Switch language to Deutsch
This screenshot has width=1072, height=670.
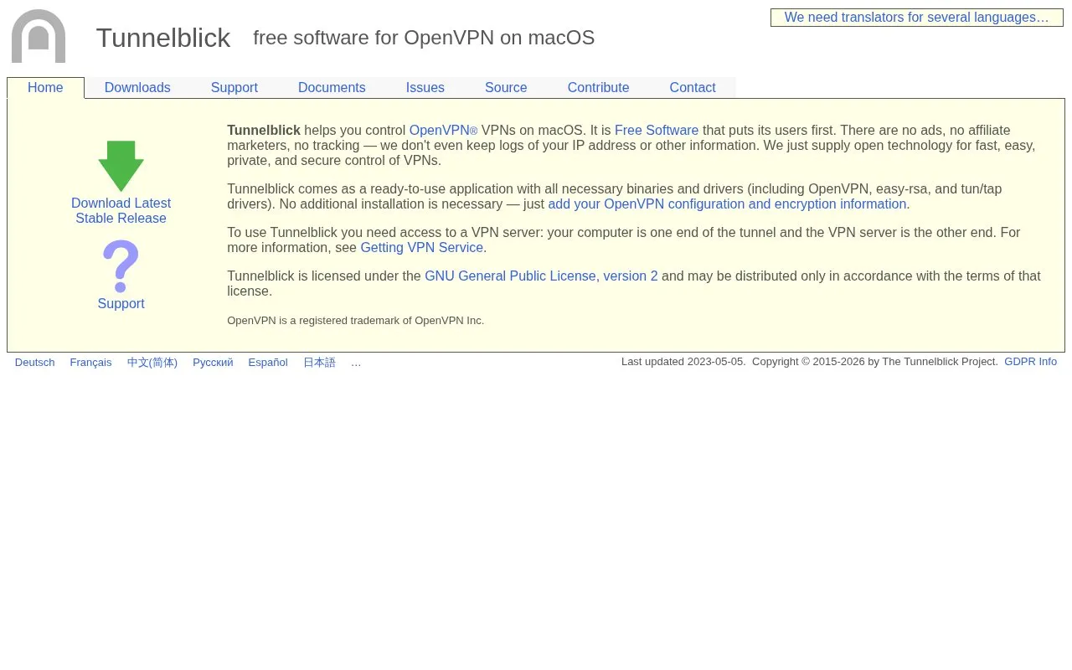tap(34, 363)
